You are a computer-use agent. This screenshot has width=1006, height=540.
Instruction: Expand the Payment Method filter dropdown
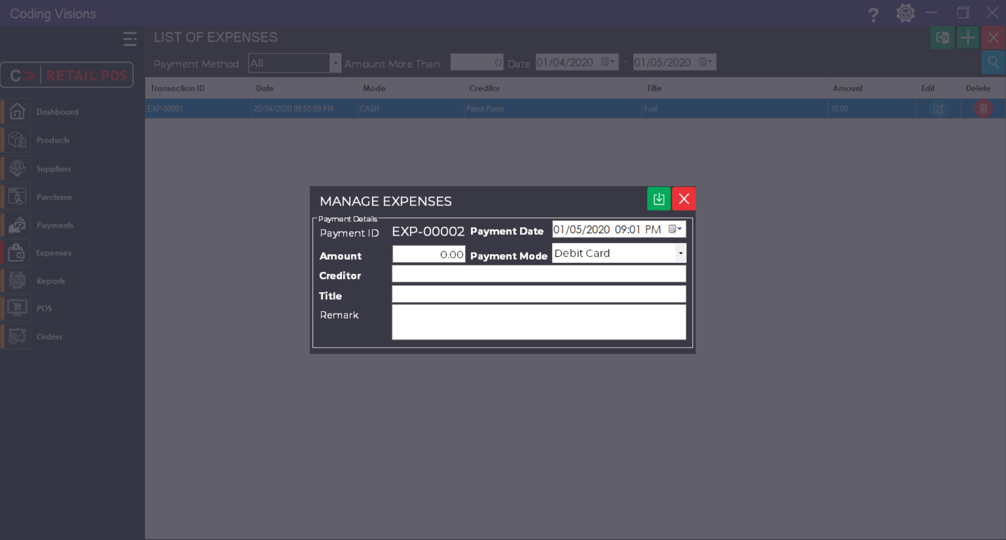(336, 63)
